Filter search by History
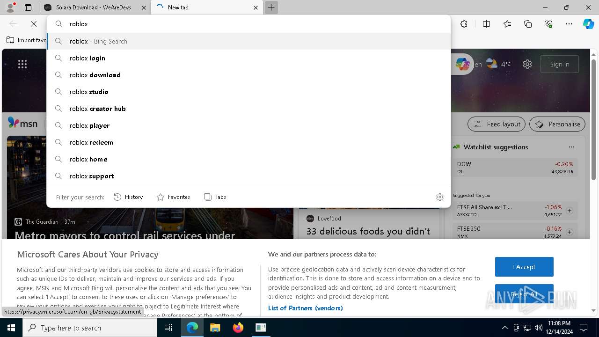This screenshot has width=599, height=337. pyautogui.click(x=128, y=197)
